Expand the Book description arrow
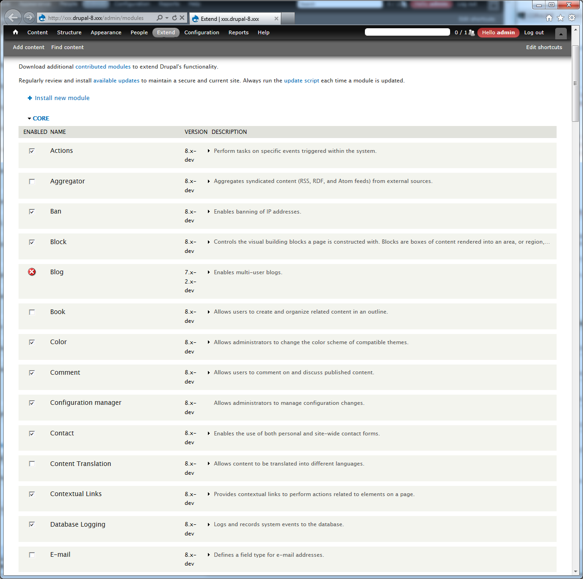 coord(209,312)
